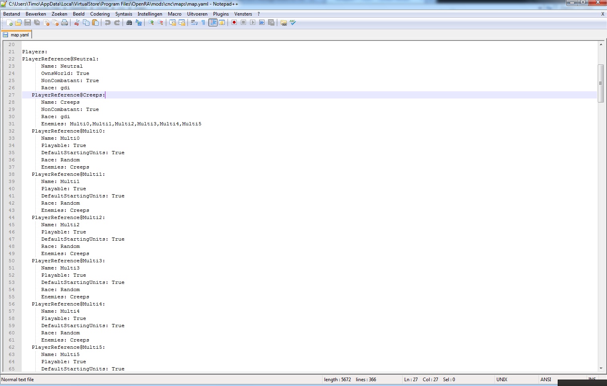Click the UNIX line-ending status field
Image resolution: width=607 pixels, height=386 pixels.
click(502, 380)
